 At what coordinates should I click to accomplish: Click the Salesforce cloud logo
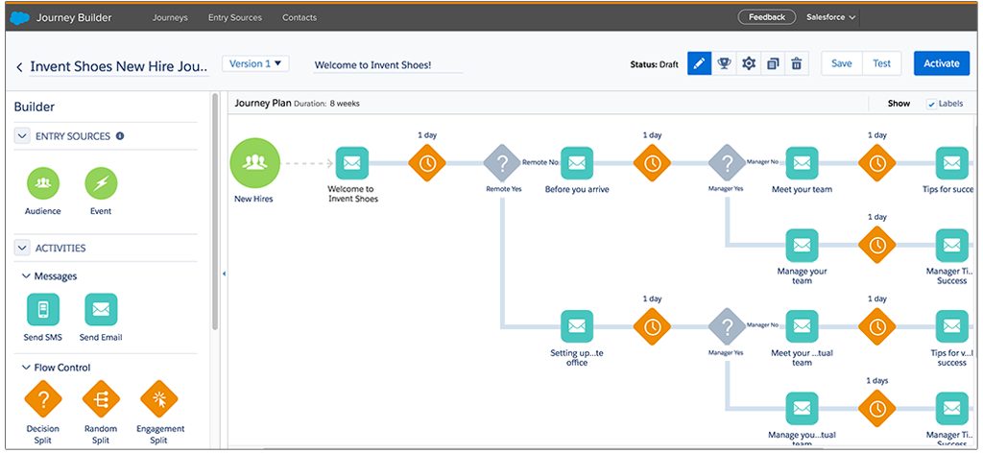(x=20, y=17)
